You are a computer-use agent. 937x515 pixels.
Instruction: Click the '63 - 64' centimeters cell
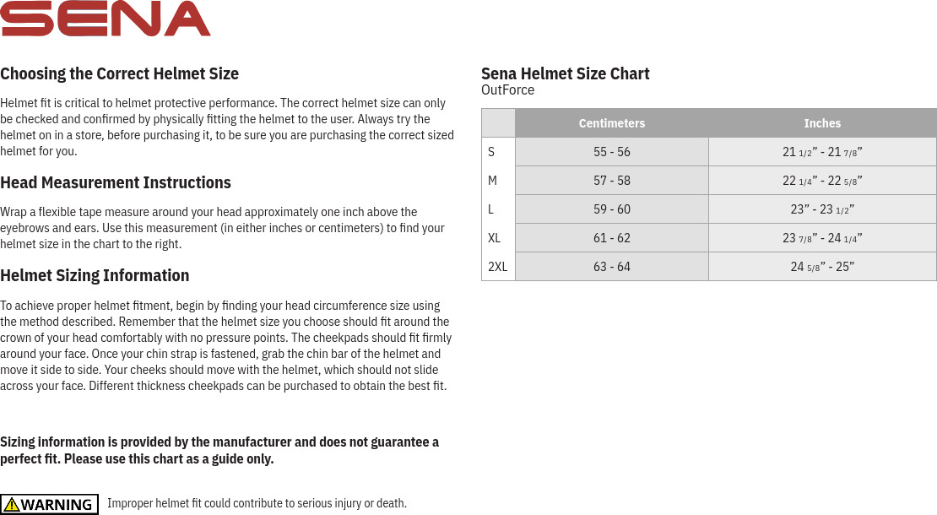click(x=611, y=267)
